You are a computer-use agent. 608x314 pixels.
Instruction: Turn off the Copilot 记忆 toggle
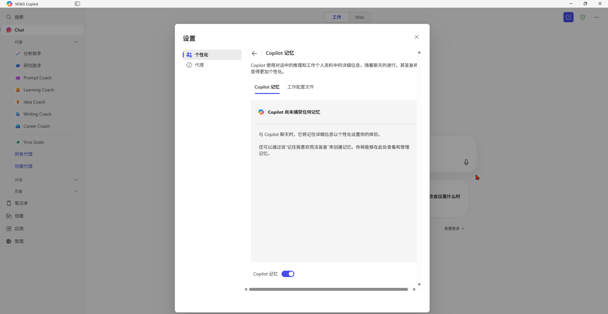pos(288,274)
